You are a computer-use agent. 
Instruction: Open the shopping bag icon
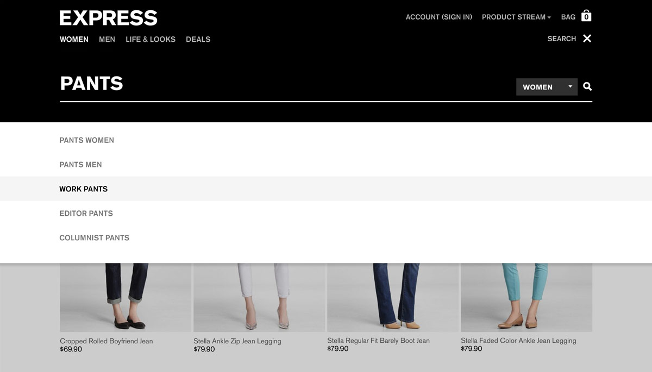coord(586,16)
